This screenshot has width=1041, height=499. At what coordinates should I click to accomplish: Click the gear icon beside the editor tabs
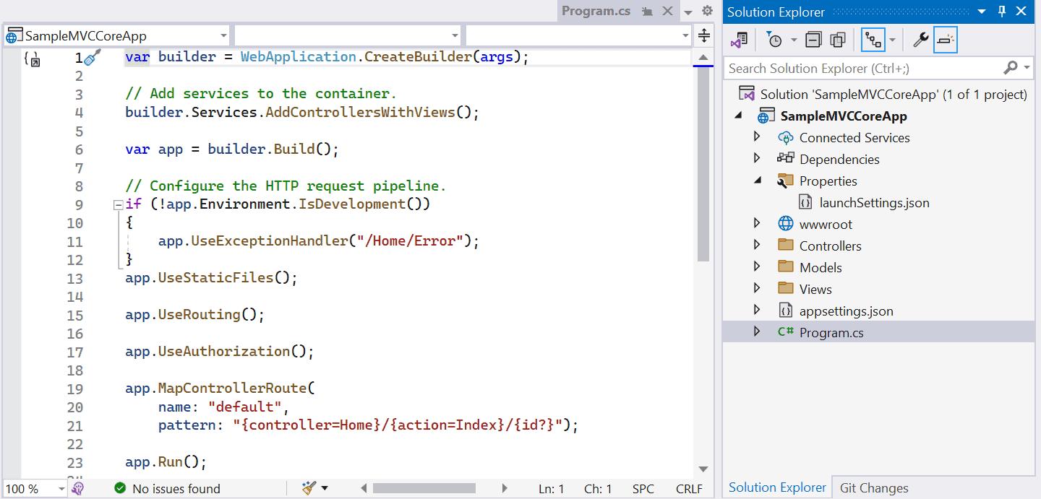pos(706,11)
